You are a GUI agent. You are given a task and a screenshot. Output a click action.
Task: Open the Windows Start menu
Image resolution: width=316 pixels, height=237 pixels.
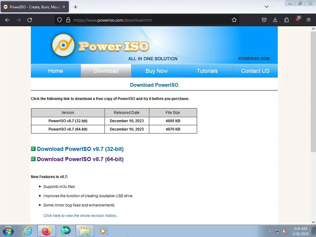pos(8,231)
